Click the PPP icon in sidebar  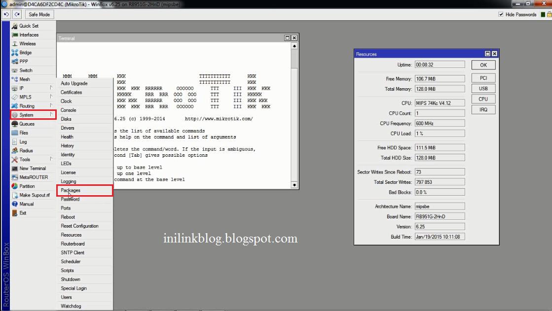point(14,61)
